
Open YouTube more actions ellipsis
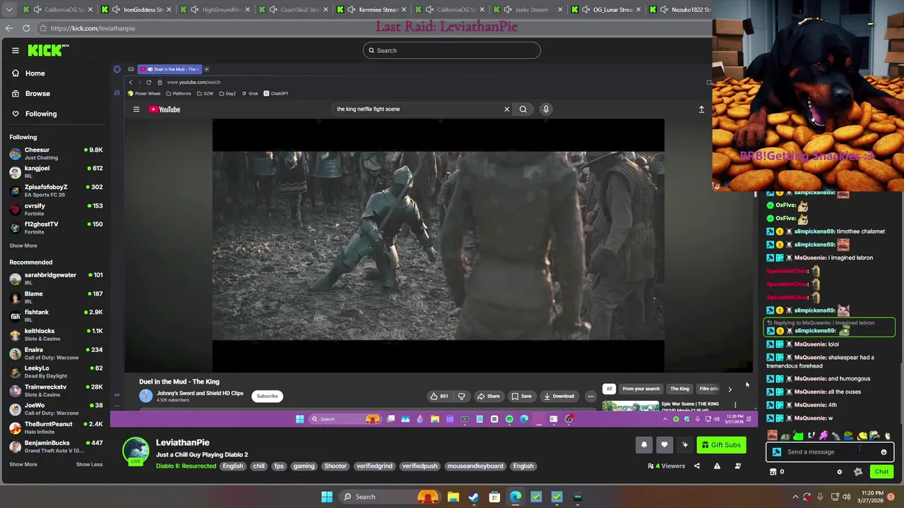[591, 396]
